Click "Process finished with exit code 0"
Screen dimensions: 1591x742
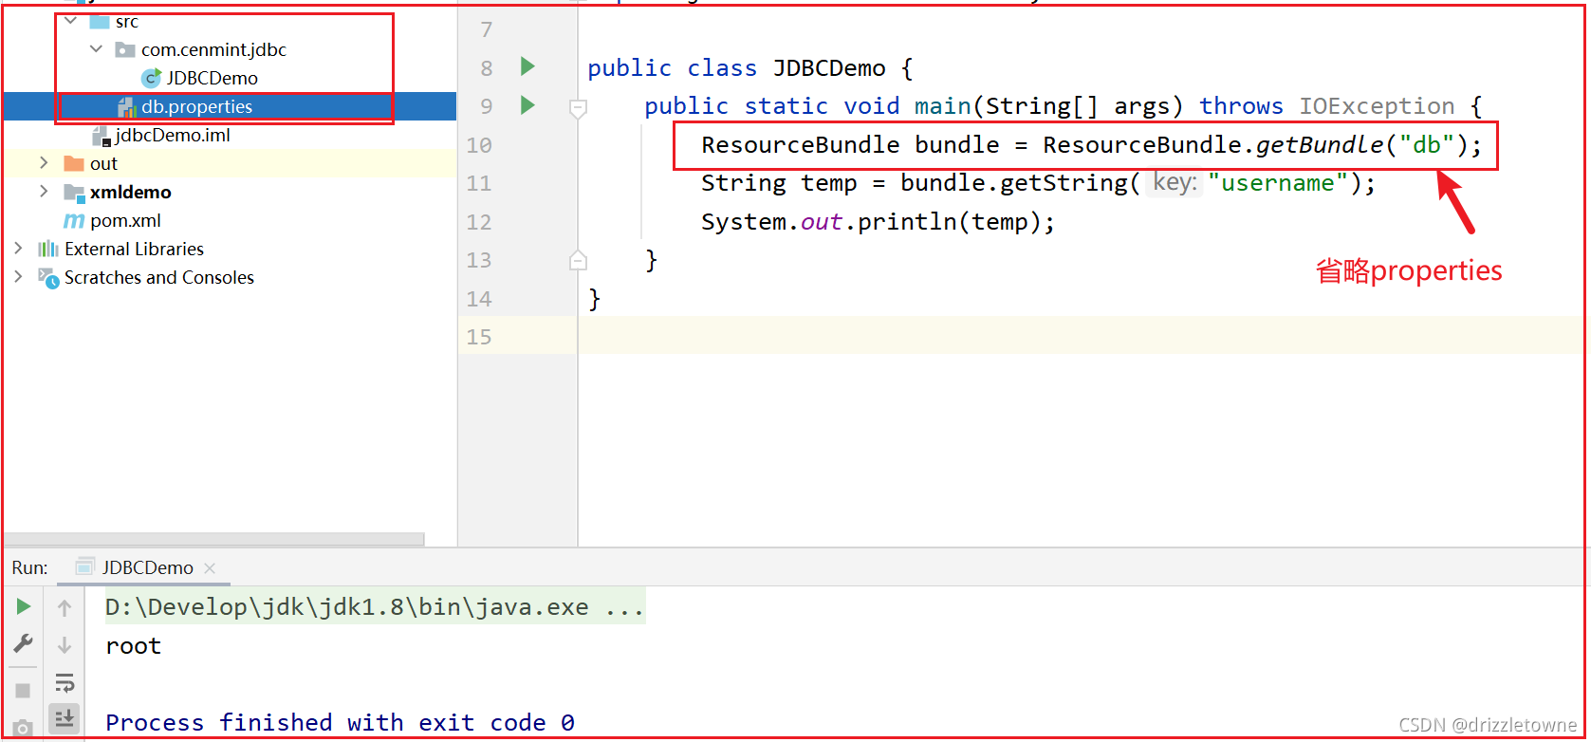340,723
